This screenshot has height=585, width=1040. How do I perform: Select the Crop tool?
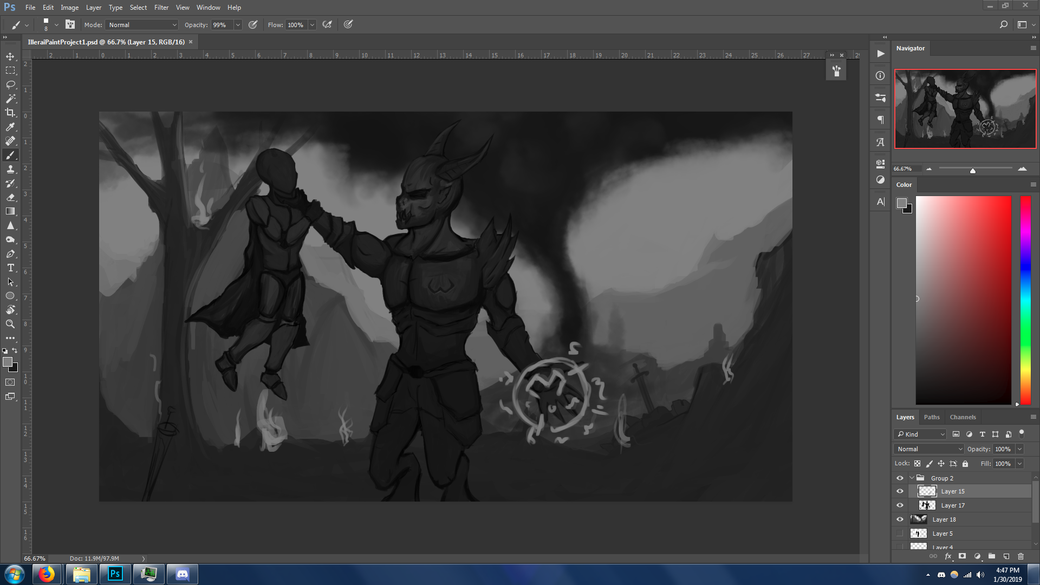pos(10,113)
